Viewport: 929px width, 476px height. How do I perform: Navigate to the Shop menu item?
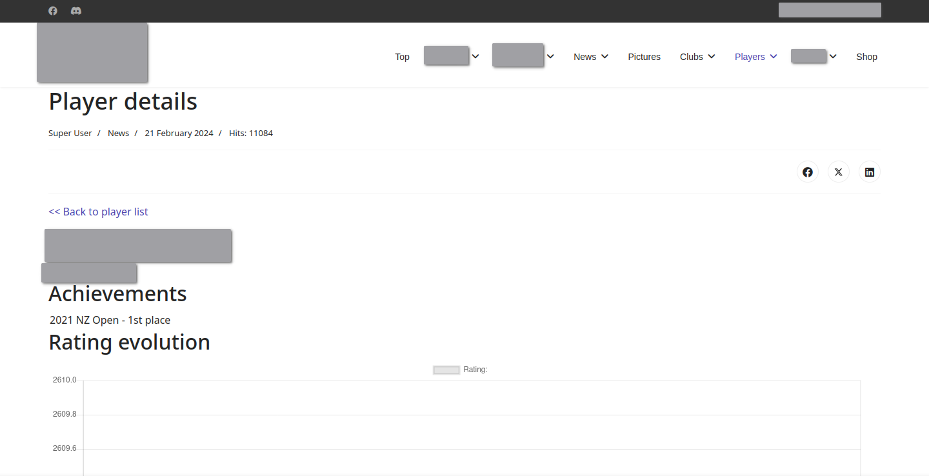pyautogui.click(x=866, y=57)
